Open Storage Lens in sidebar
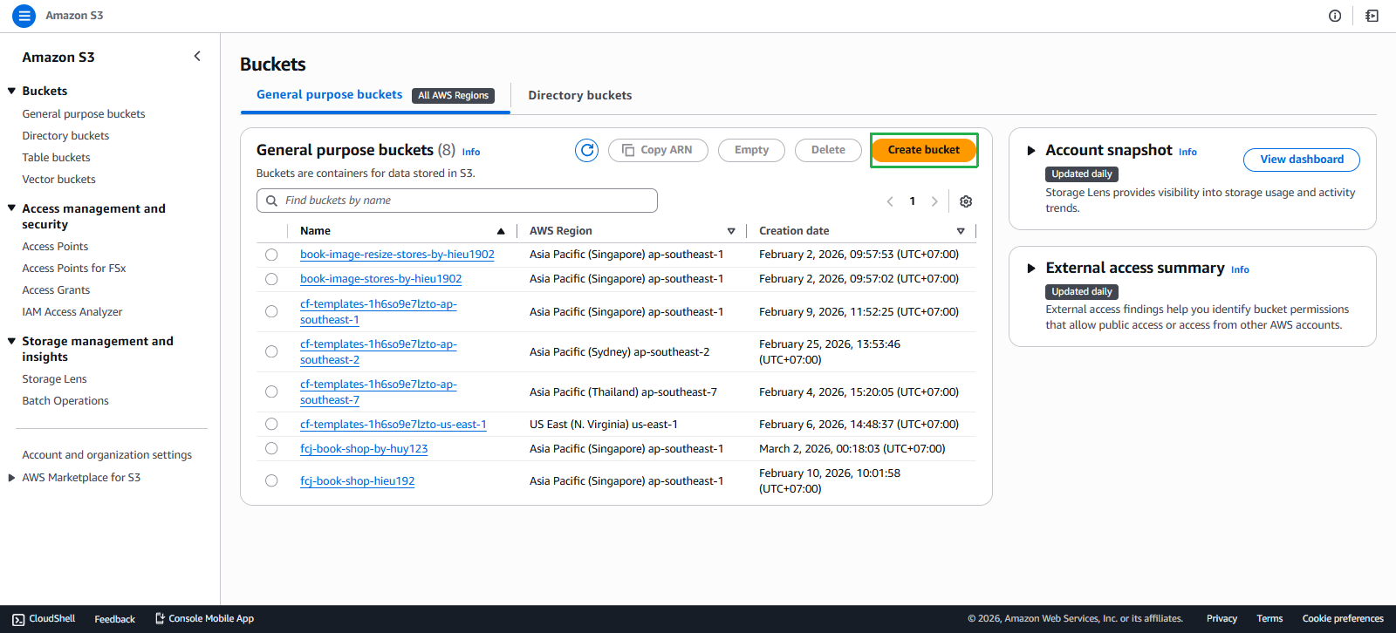This screenshot has width=1396, height=633. click(54, 379)
